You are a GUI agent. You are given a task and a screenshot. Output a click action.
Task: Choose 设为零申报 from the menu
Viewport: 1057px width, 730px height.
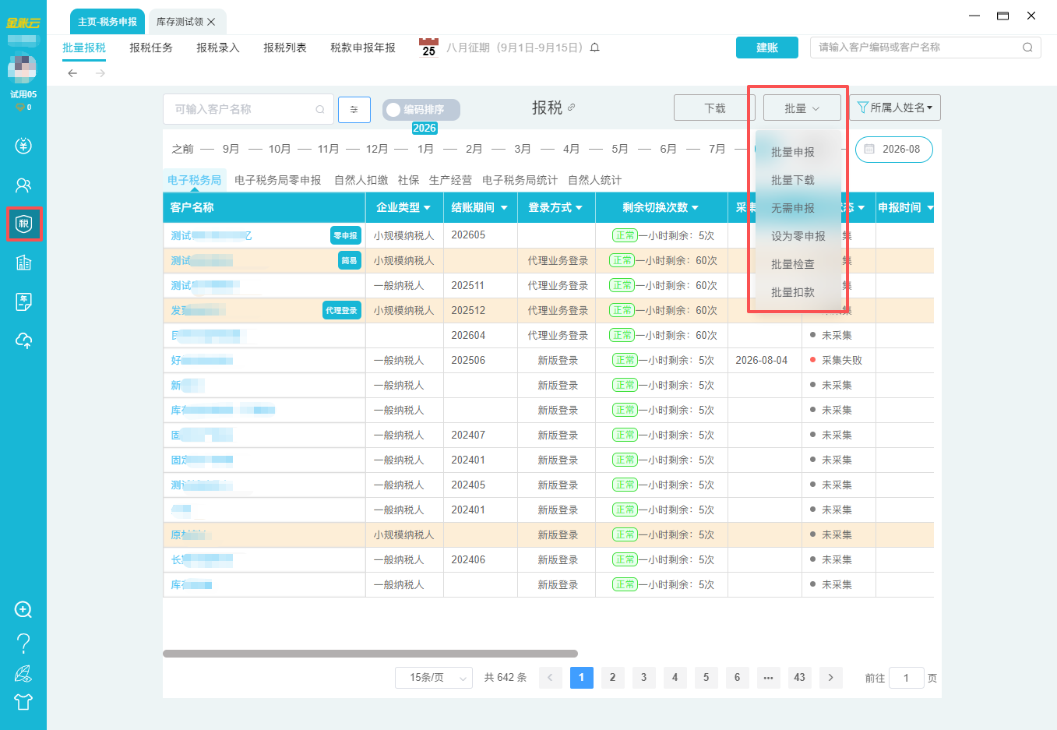pyautogui.click(x=798, y=236)
